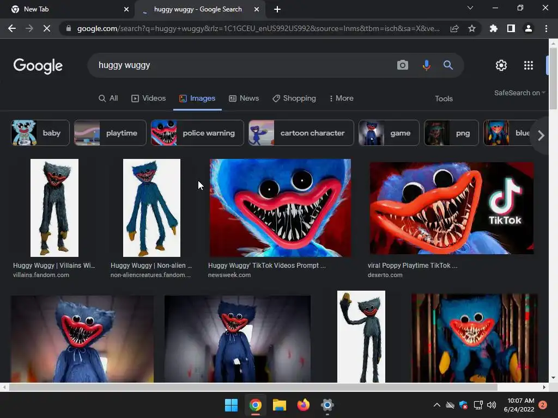Open the Chrome three-dot menu

[546, 28]
